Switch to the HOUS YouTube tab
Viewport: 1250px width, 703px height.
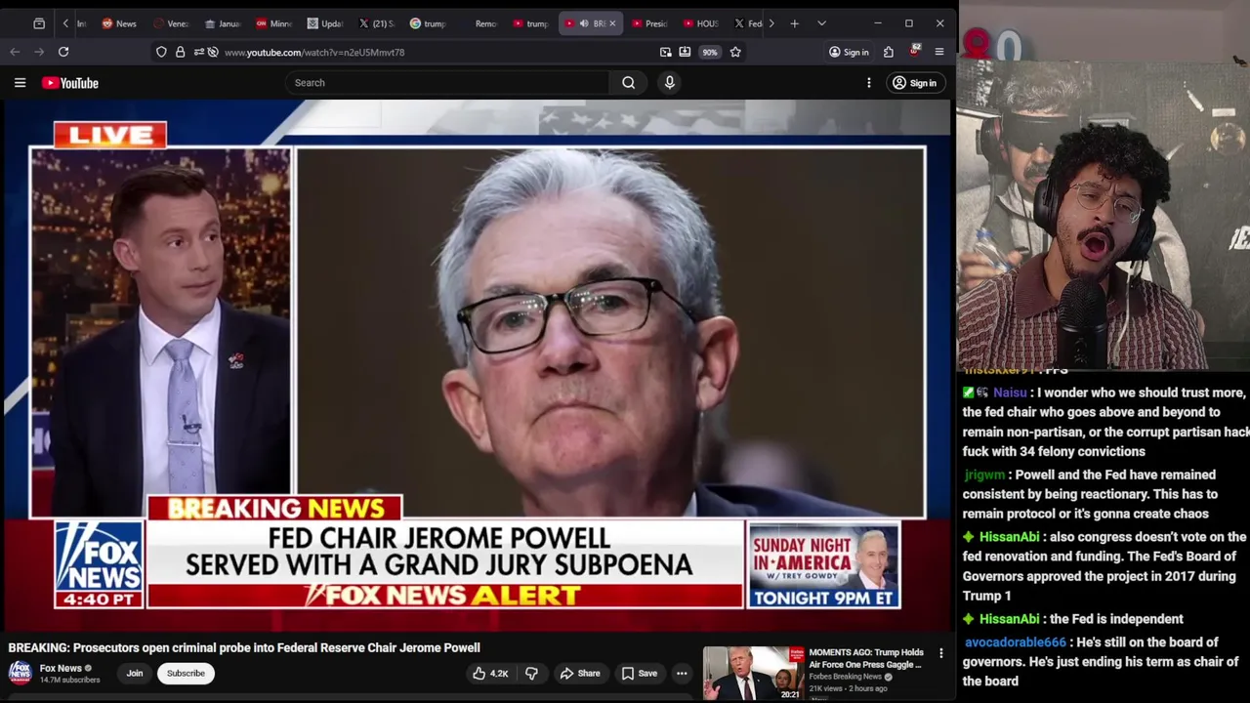pyautogui.click(x=701, y=23)
